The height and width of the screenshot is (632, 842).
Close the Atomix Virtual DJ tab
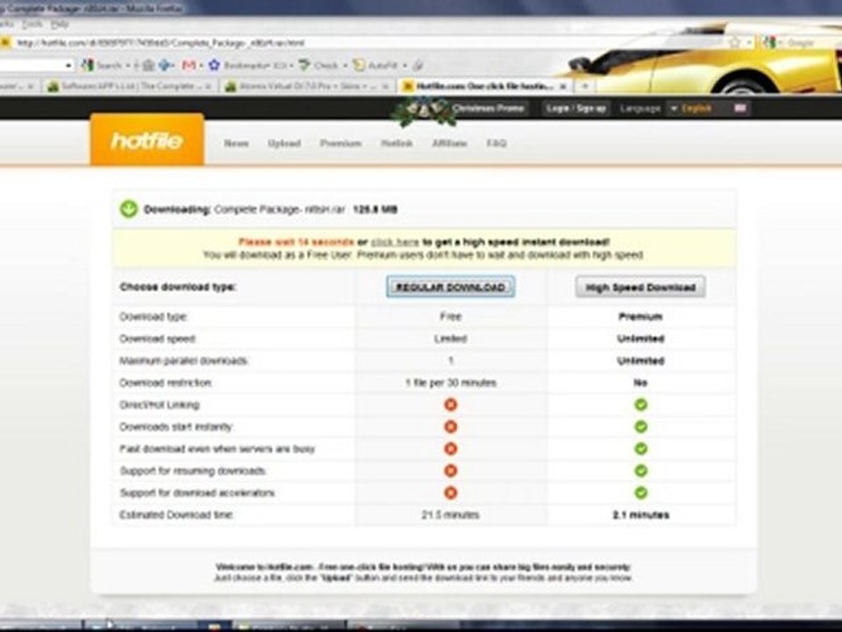pyautogui.click(x=384, y=86)
